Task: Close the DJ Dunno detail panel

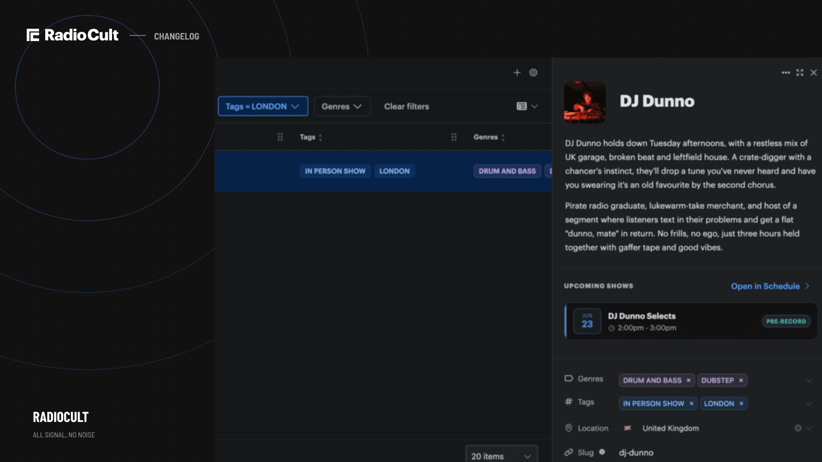Action: (x=814, y=72)
